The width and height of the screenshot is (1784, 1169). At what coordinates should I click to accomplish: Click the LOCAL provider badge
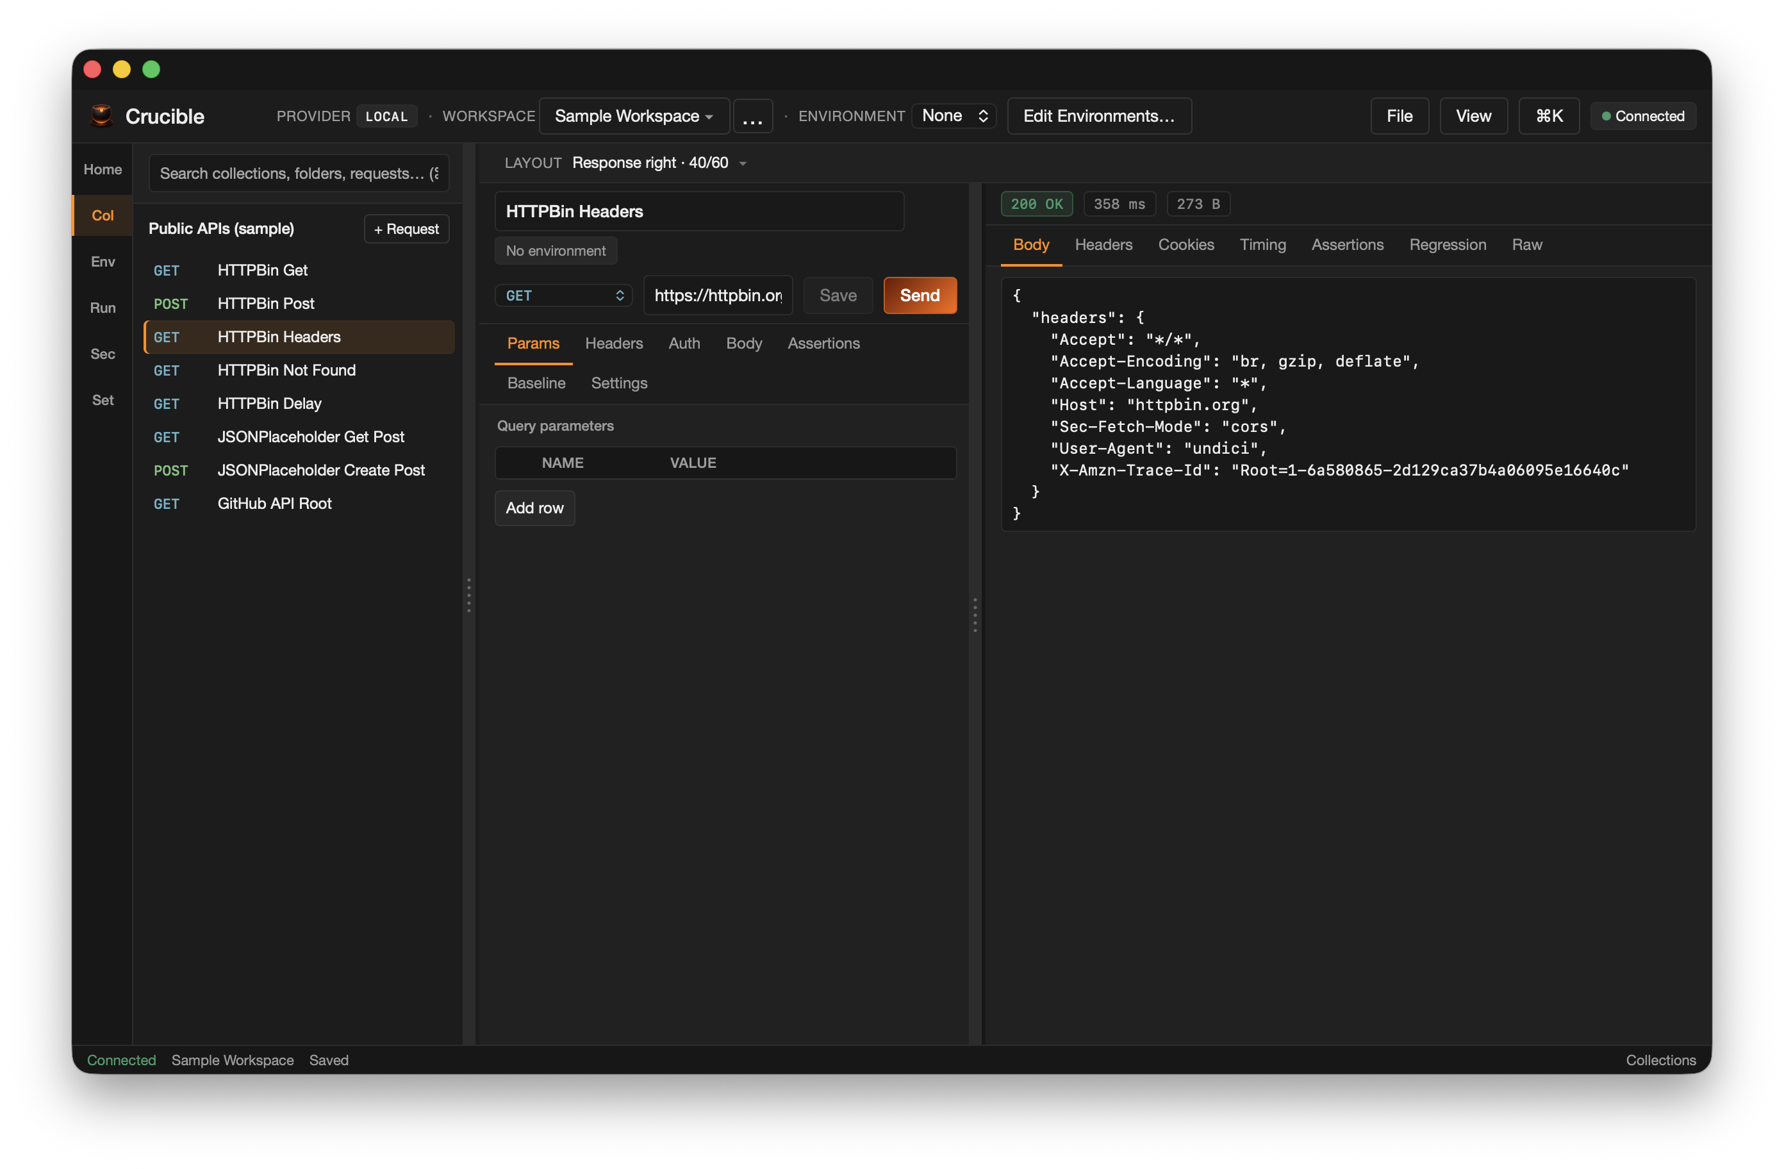(386, 116)
